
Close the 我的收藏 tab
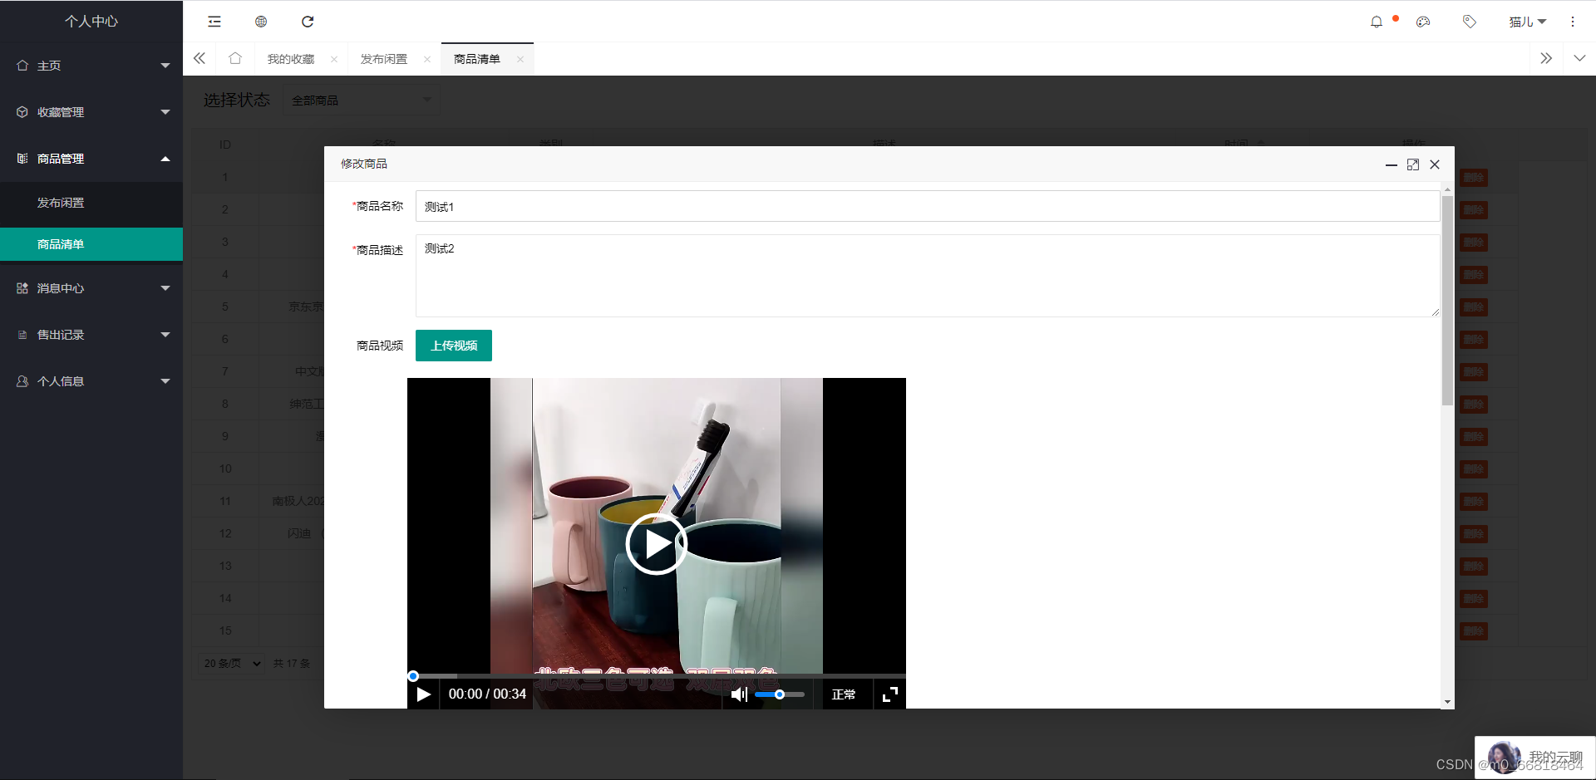coord(334,59)
